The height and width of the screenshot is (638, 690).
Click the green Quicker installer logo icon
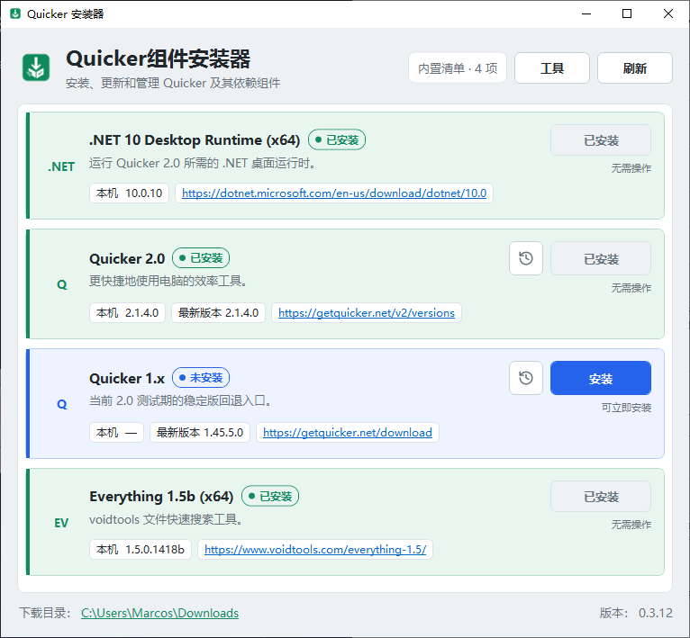(x=36, y=67)
